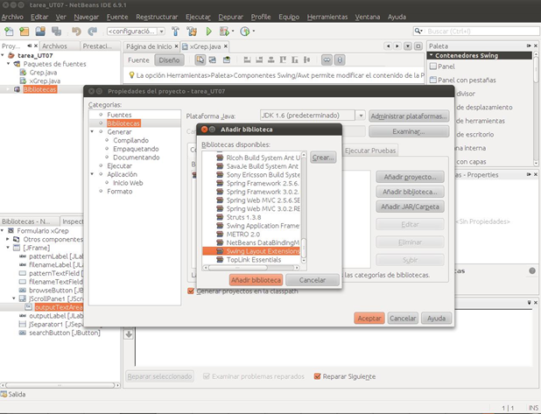
Task: Click the project panel horizontal scrollbar
Action: point(60,385)
